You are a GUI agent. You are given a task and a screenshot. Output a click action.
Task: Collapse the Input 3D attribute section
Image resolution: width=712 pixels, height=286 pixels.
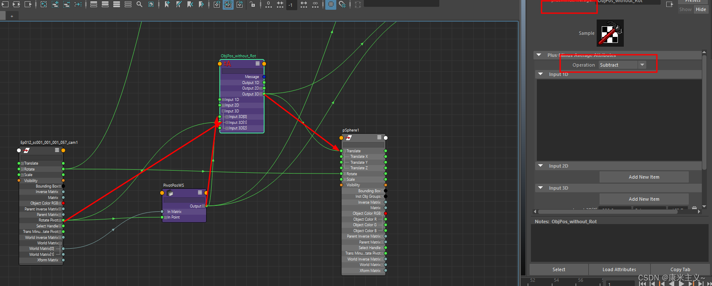click(x=540, y=188)
